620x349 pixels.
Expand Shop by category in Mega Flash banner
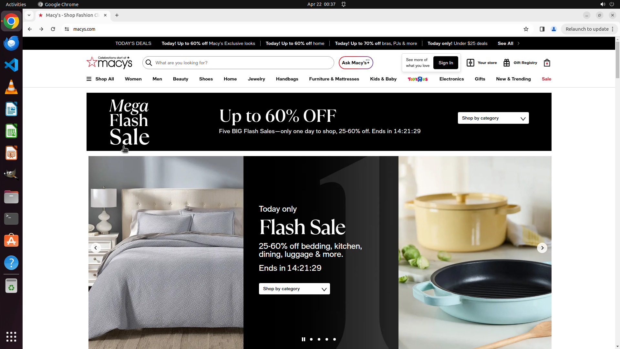493,118
